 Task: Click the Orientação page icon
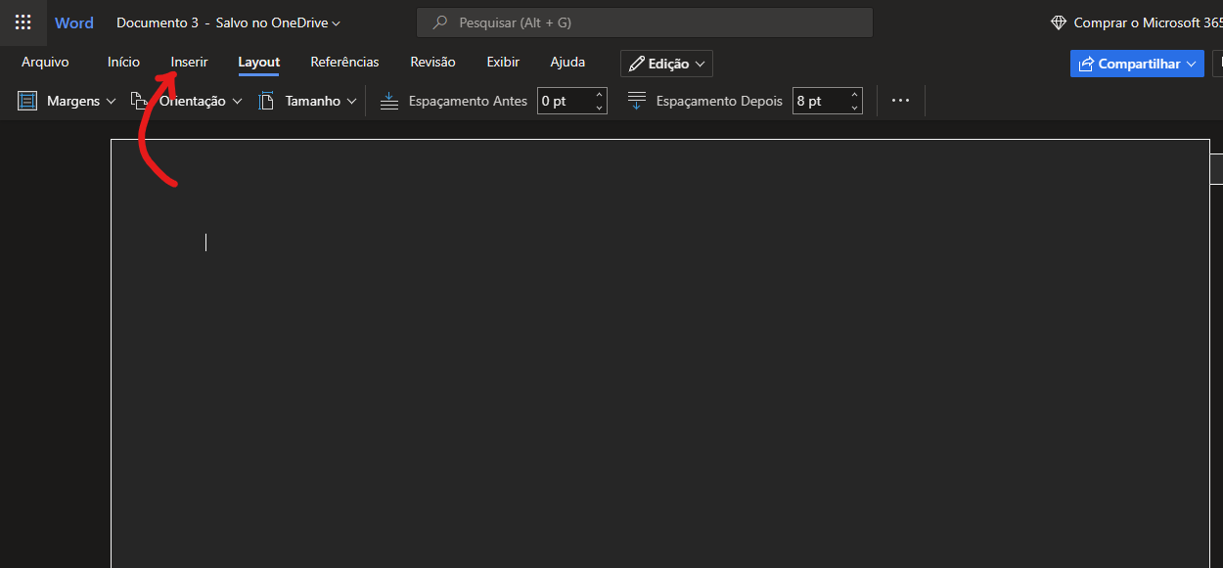[140, 101]
